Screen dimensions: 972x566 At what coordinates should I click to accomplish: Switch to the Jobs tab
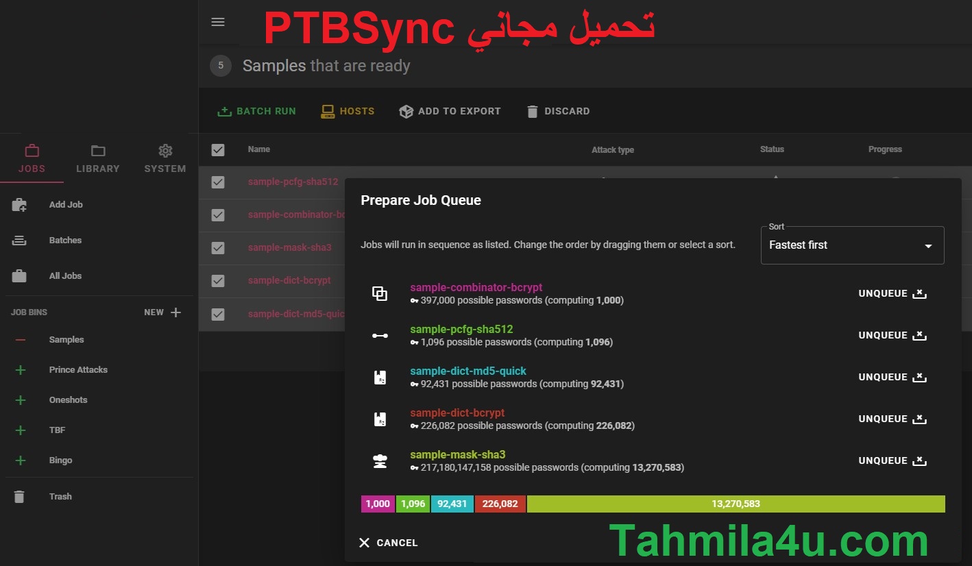pos(32,159)
